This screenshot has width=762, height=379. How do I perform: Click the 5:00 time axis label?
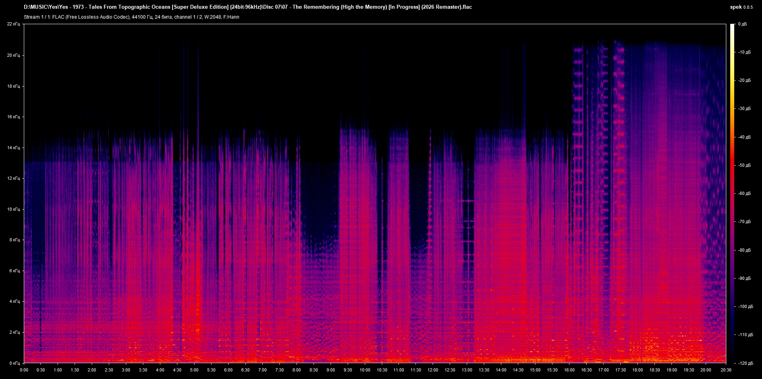pyautogui.click(x=194, y=370)
